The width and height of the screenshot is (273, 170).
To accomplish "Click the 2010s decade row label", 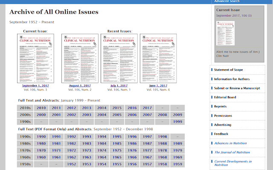I will pyautogui.click(x=25, y=108).
